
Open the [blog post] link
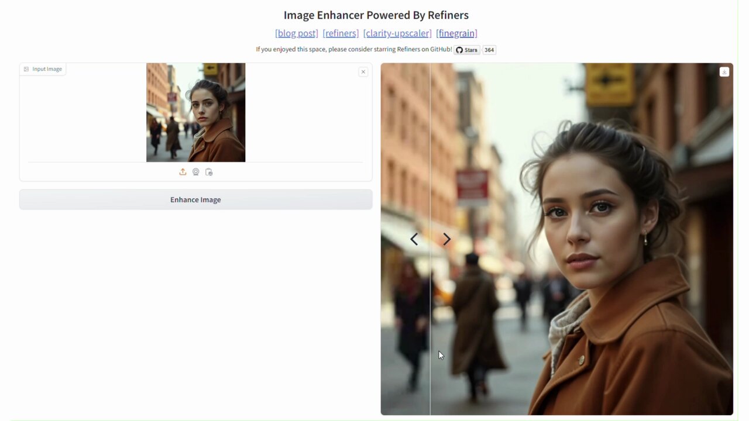click(x=297, y=33)
